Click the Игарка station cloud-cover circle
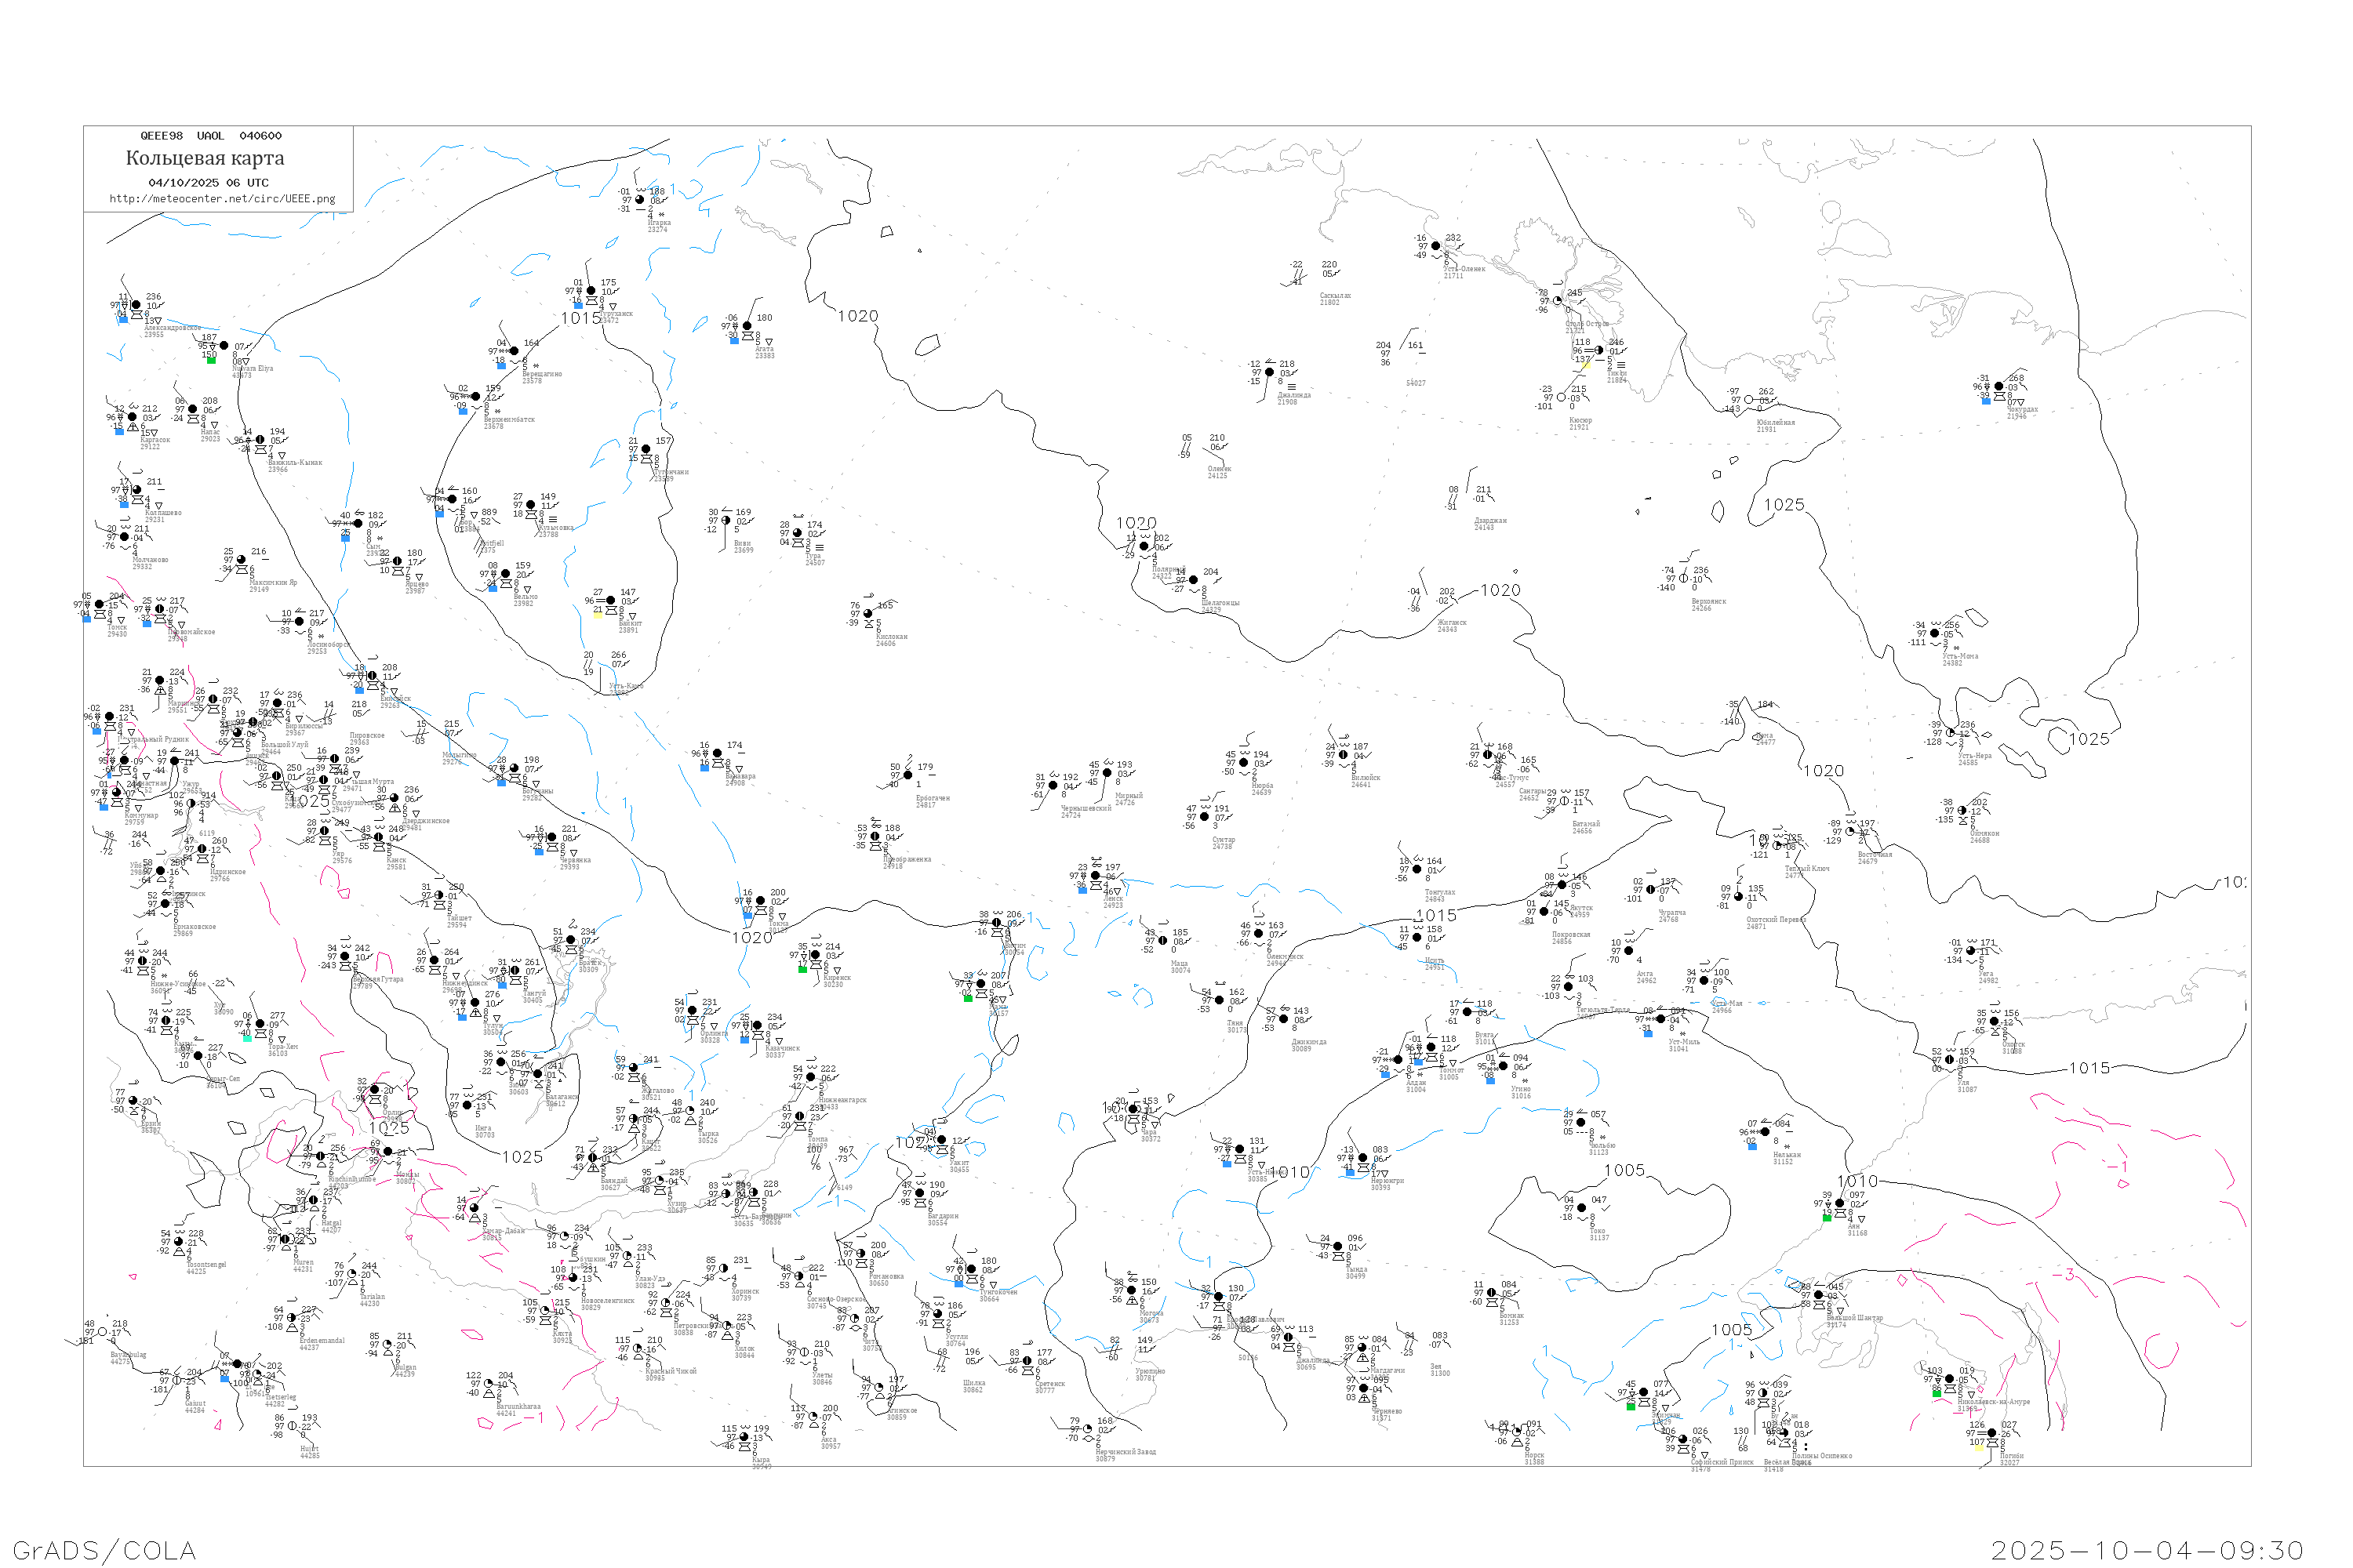Screen dimensions: 2353x1568 [640, 200]
